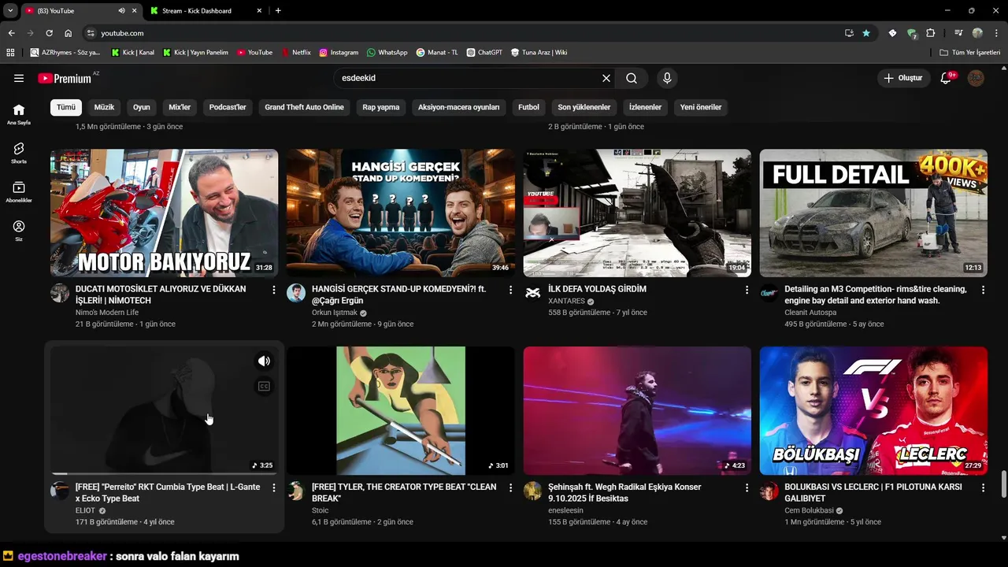Click Orkun Işıtmak channel avatar
This screenshot has height=567, width=1008.
pos(296,293)
